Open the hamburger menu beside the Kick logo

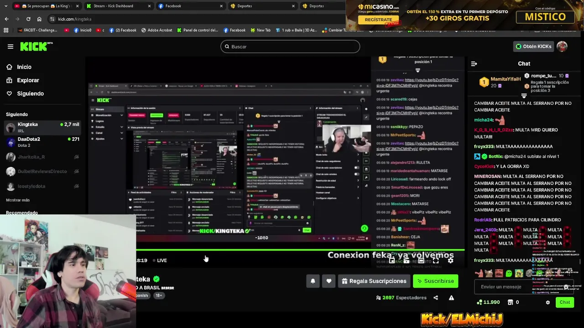pos(10,46)
